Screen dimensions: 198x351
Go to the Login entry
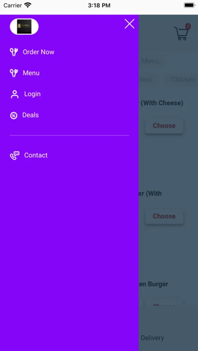(32, 94)
